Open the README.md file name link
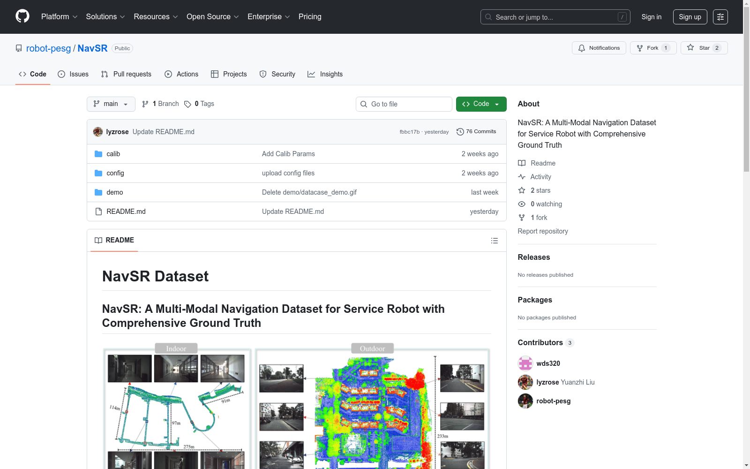This screenshot has height=469, width=750. 126,212
